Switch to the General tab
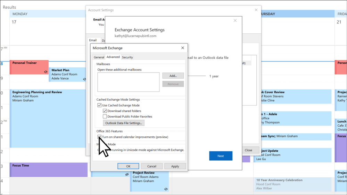The height and width of the screenshot is (195, 347). pos(99,57)
